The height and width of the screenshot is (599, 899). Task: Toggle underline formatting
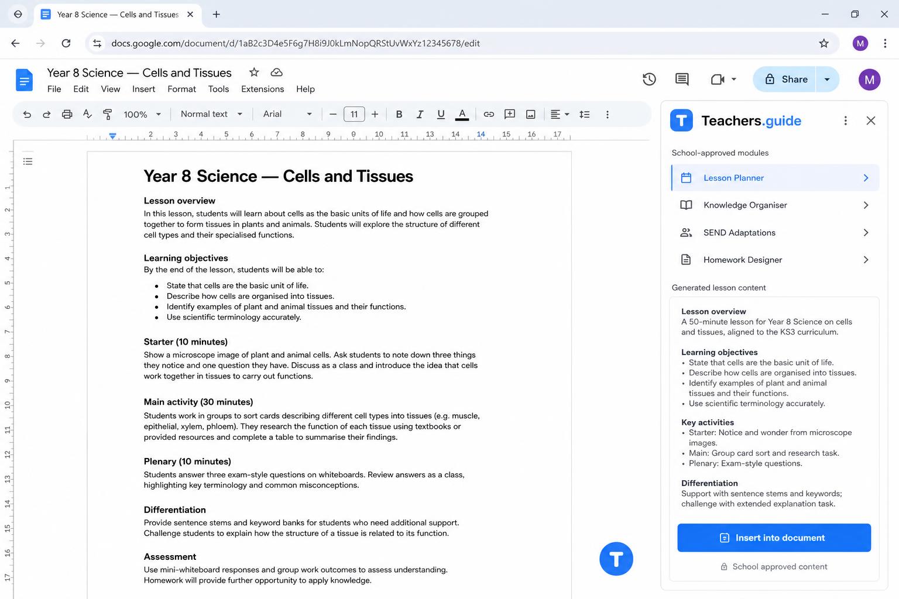(441, 115)
